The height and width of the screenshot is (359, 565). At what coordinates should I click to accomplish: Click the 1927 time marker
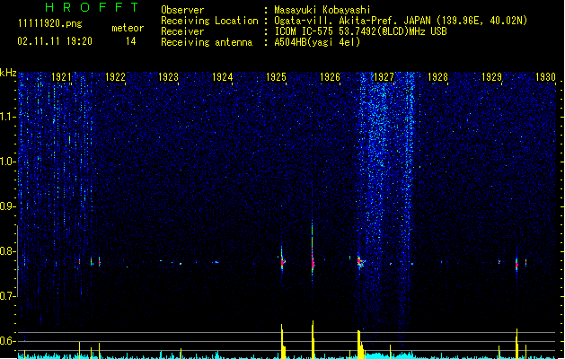pos(384,77)
